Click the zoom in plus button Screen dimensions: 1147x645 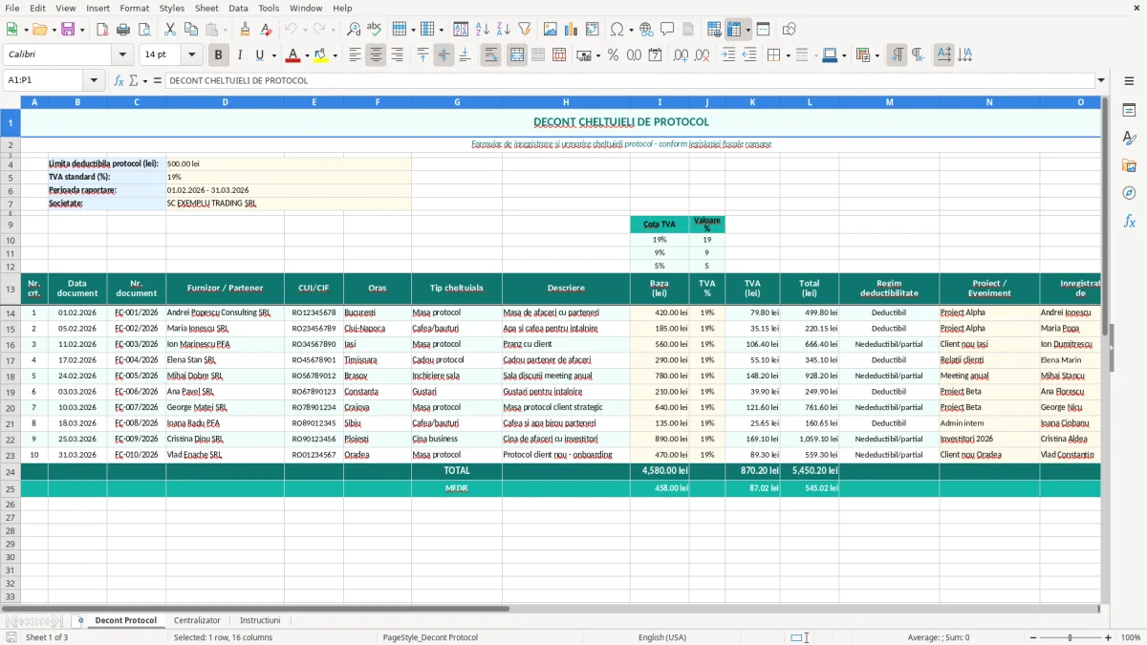(x=1109, y=637)
